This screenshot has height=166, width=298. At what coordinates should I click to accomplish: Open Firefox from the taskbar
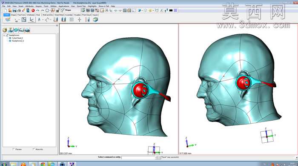(x=23, y=164)
